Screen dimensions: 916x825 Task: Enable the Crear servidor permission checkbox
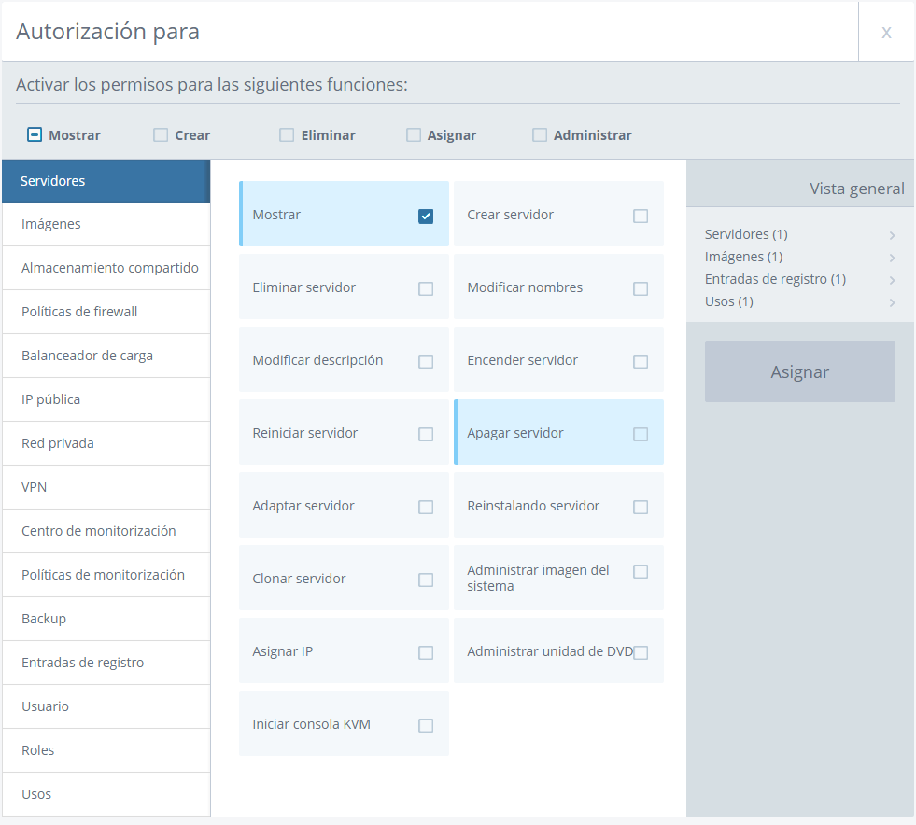click(641, 216)
